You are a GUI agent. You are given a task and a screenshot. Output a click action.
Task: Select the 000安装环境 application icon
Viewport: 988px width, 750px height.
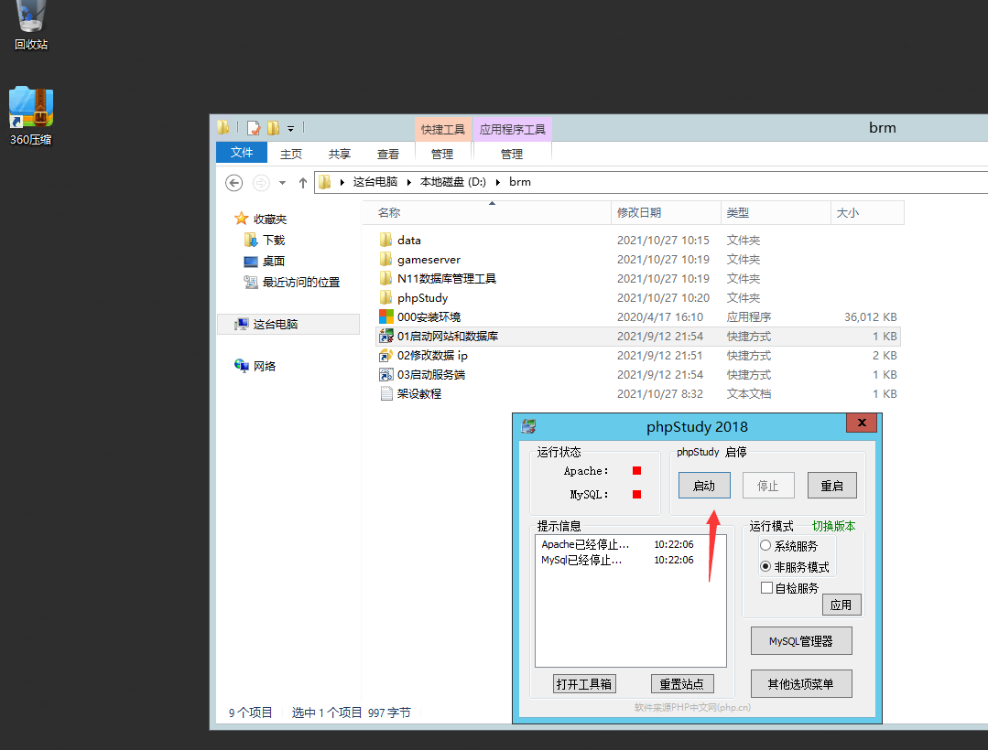pos(386,316)
